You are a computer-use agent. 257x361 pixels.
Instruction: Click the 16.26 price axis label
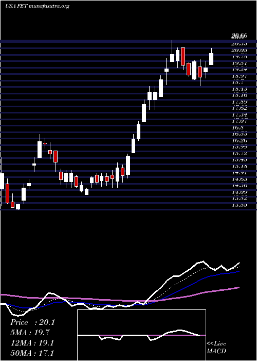(x=240, y=140)
